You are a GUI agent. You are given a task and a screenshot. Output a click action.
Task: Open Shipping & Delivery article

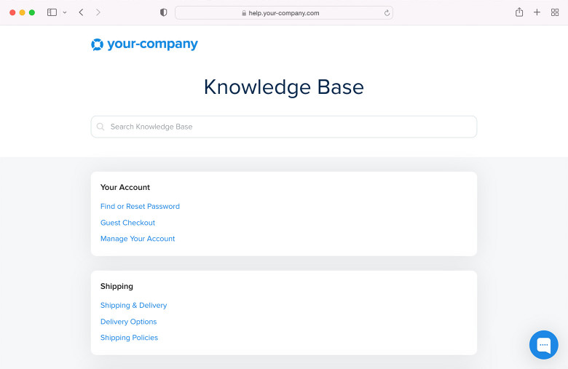[x=133, y=306]
